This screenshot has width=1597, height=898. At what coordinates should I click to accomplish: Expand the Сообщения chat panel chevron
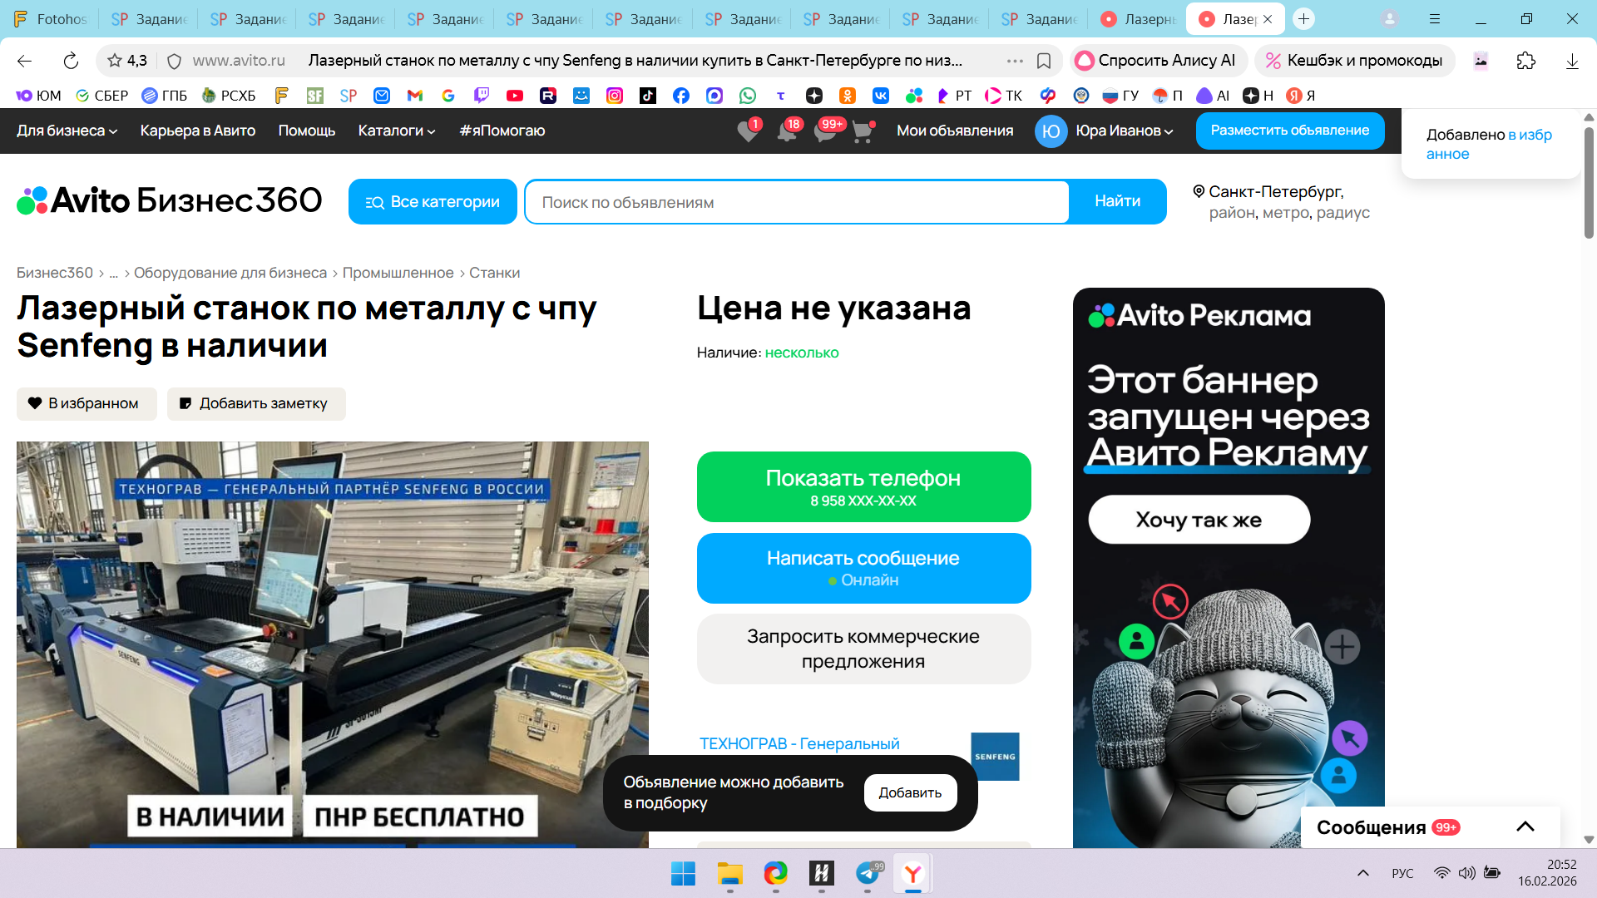(1525, 826)
